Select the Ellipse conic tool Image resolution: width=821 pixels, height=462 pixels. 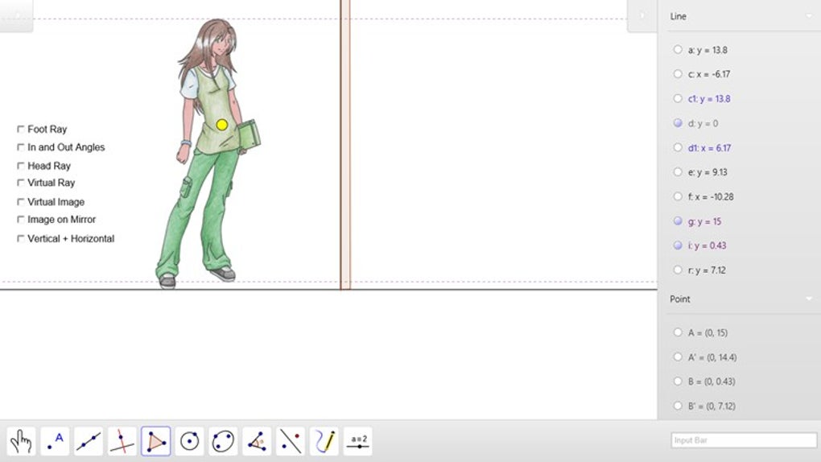223,442
